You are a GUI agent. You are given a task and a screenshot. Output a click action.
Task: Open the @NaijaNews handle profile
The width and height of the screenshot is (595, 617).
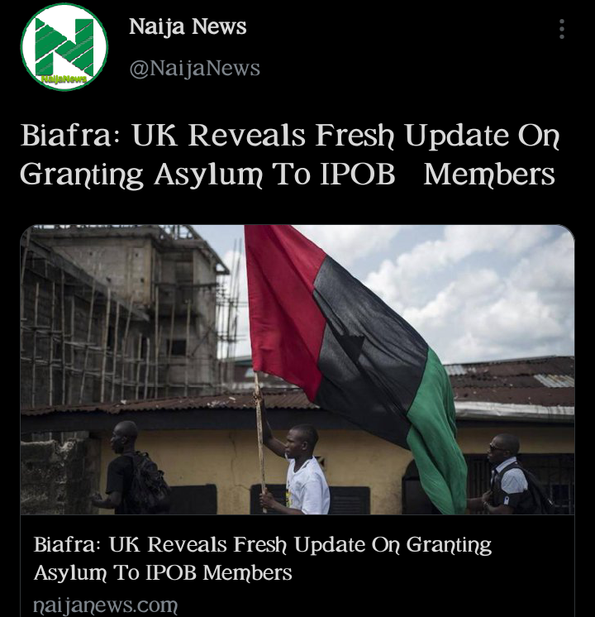coord(195,69)
